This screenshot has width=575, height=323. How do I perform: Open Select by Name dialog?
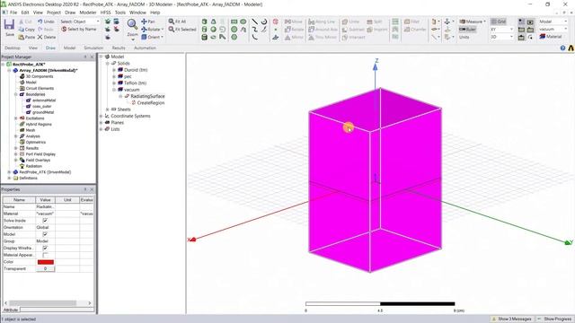pyautogui.click(x=79, y=29)
